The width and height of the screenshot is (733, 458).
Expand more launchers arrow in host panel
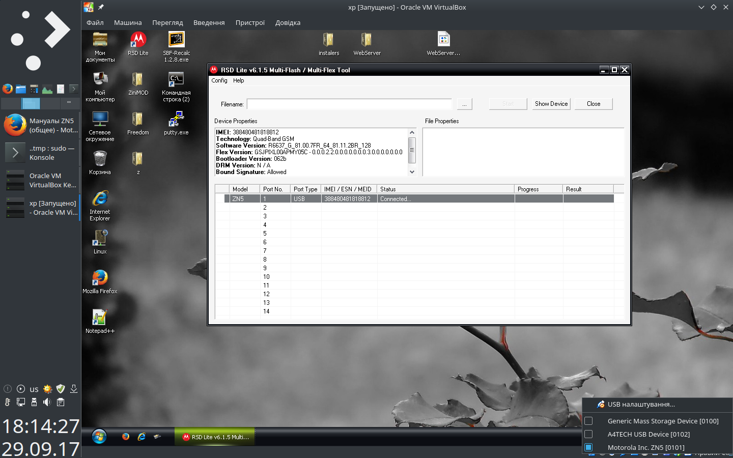click(73, 89)
